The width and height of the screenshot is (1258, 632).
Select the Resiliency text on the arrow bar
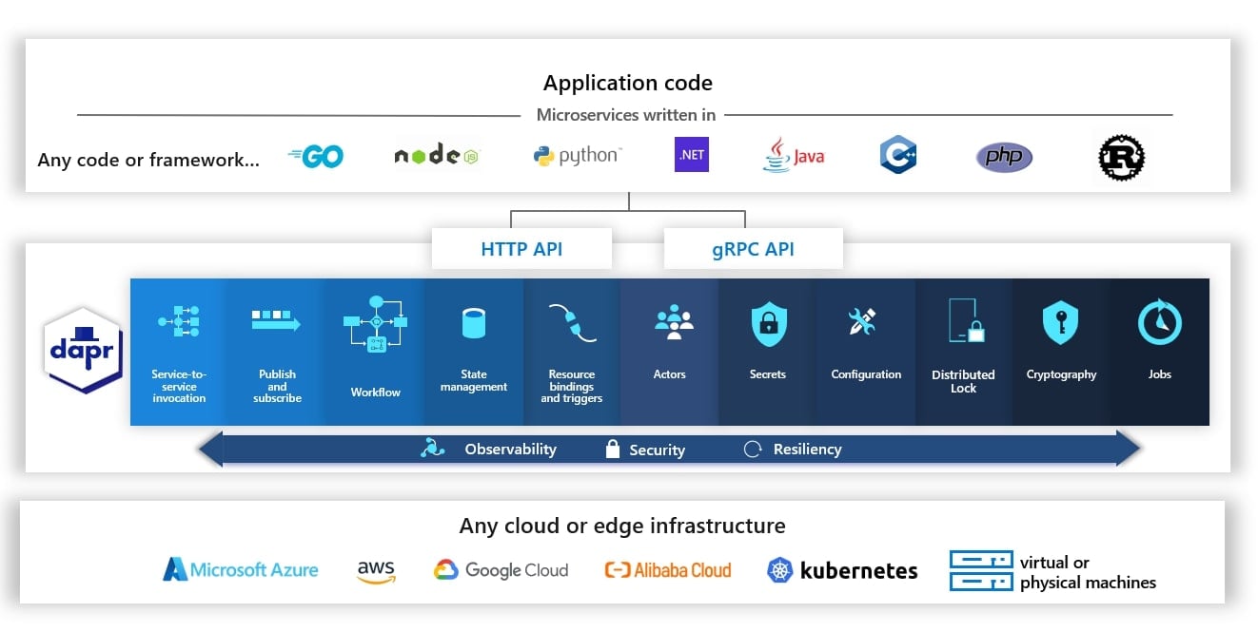point(807,450)
